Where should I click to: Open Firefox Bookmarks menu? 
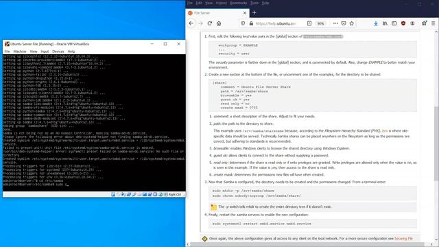pyautogui.click(x=238, y=3)
